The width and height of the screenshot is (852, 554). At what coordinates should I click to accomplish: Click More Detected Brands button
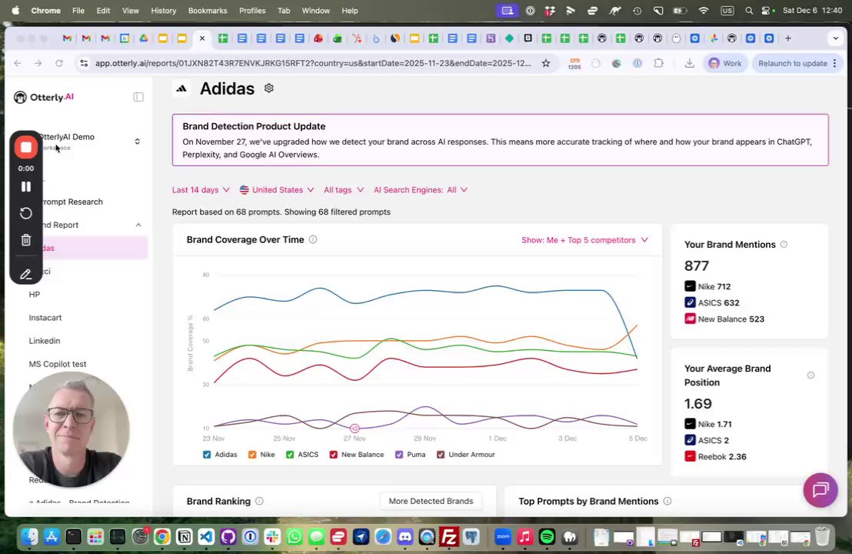tap(431, 501)
